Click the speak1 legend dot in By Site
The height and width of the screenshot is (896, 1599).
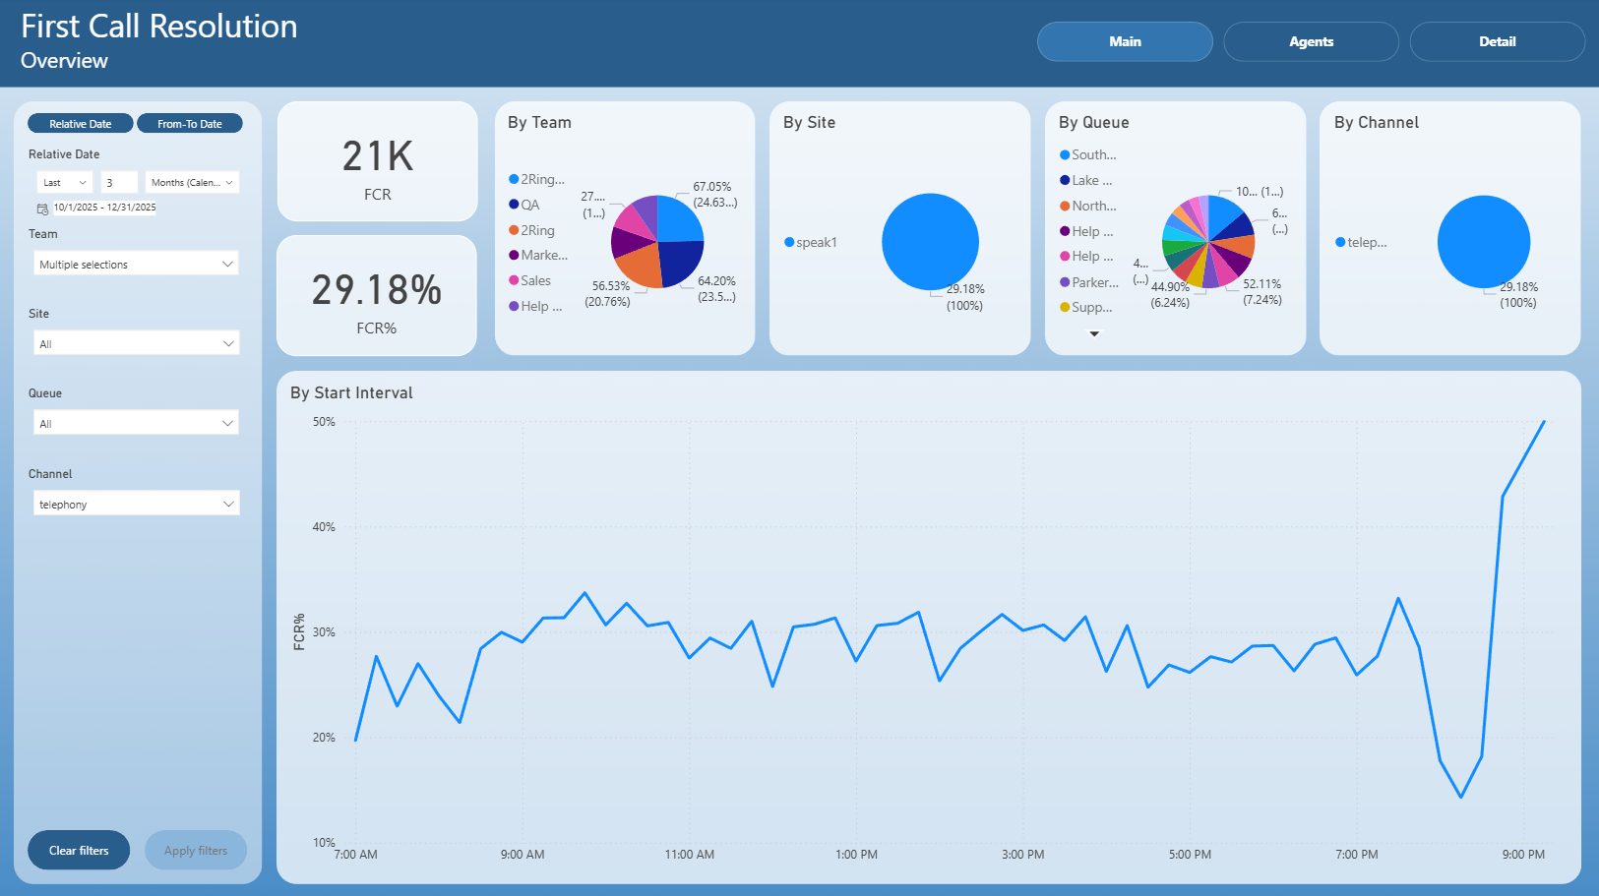[x=789, y=242]
